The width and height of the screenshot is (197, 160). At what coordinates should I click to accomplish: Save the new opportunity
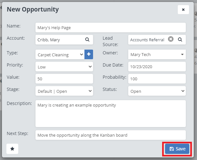(177, 149)
